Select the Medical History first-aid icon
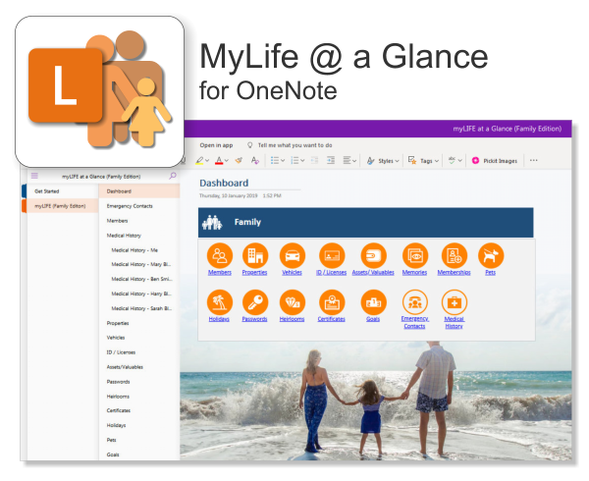589x481 pixels. [x=455, y=302]
